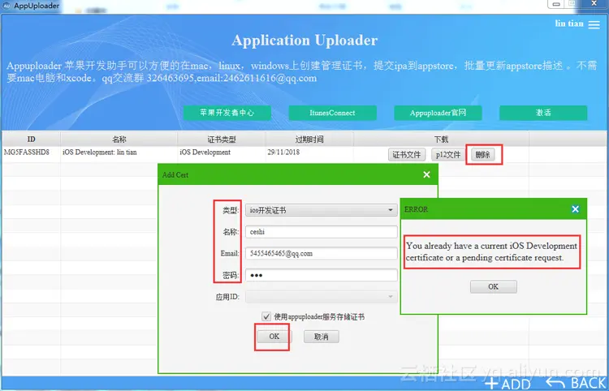Delete certificate with 删除 button

(483, 155)
